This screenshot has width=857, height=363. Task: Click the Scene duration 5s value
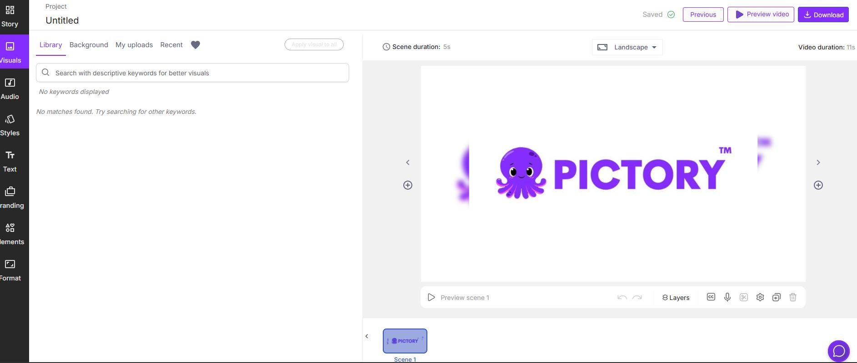(447, 47)
